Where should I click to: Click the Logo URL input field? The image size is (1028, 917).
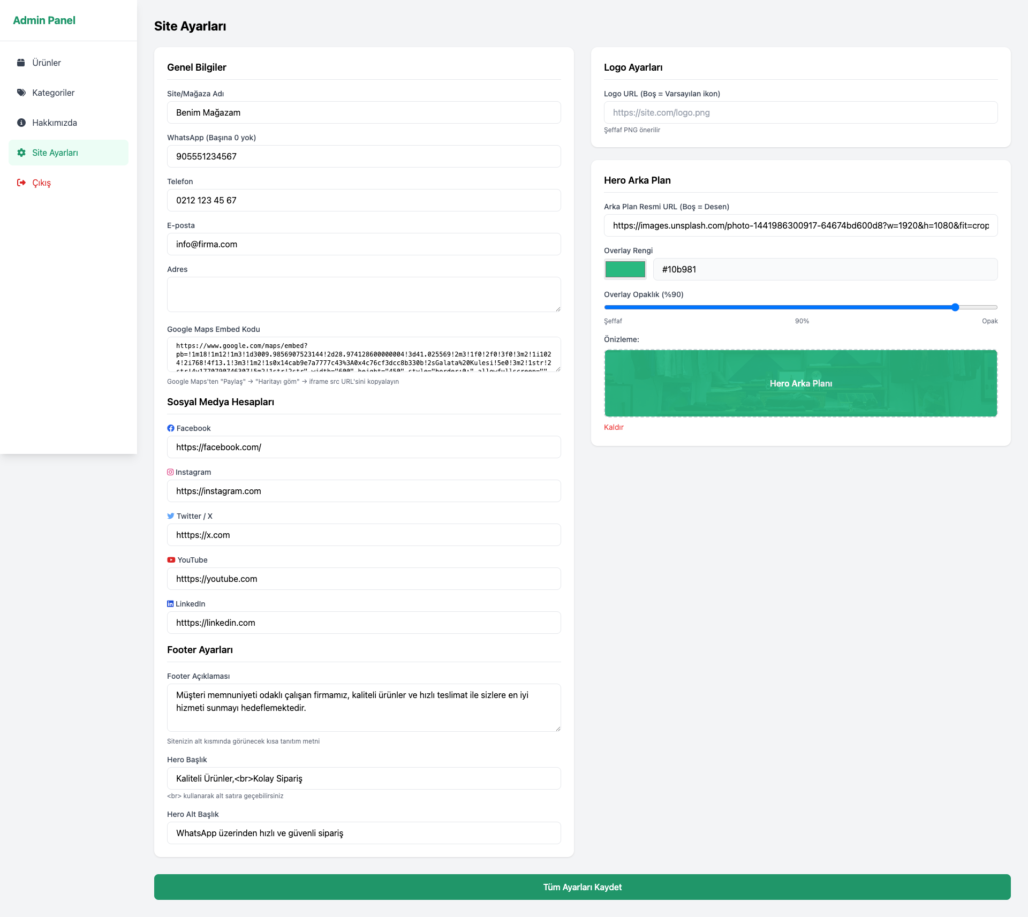800,112
